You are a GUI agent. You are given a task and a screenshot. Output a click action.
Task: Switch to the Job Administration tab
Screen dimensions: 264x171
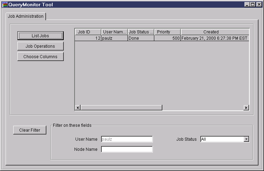pos(25,16)
